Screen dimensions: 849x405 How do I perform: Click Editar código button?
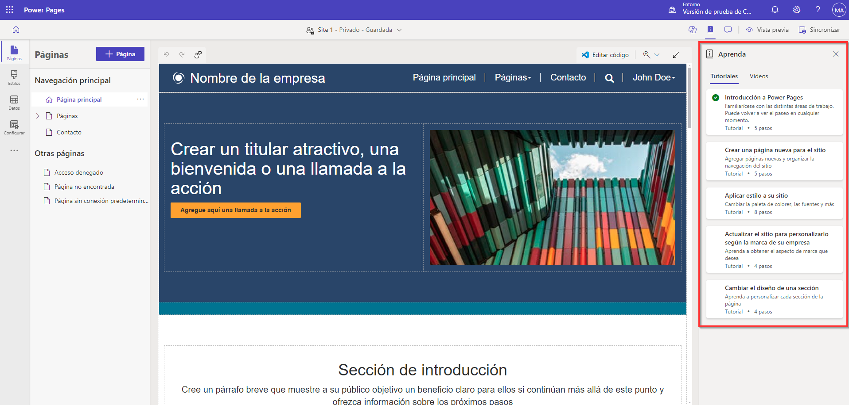(x=605, y=55)
